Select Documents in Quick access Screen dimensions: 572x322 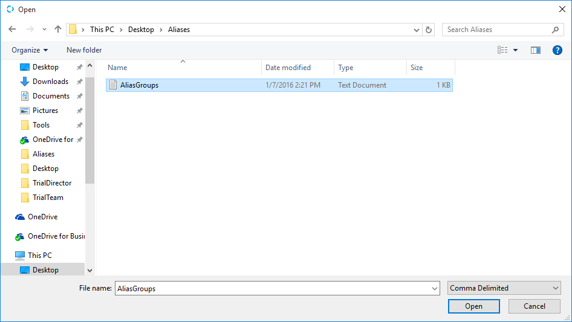coord(51,96)
